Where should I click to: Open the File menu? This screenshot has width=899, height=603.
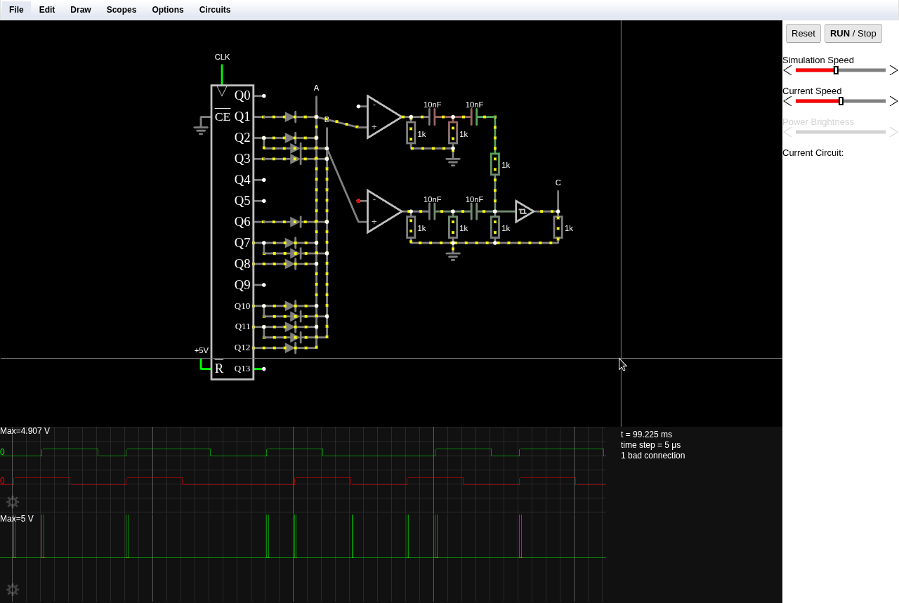coord(16,10)
